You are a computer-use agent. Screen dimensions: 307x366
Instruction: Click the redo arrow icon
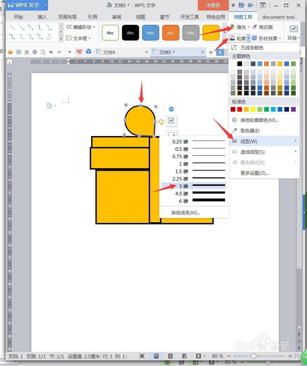click(x=59, y=52)
